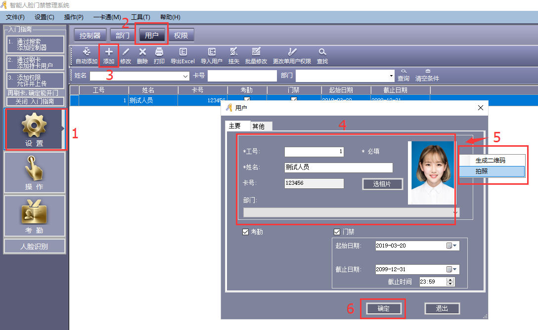Click the end time (截止时间) spinner arrows
538x330 pixels.
450,282
